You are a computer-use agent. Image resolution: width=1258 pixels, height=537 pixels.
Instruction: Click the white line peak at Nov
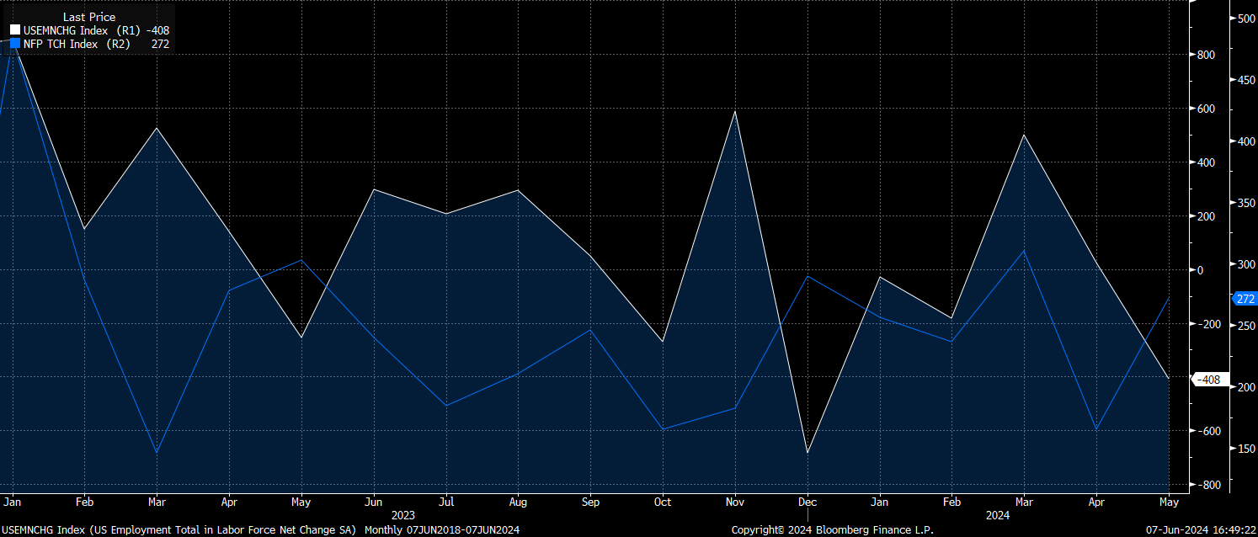coord(735,112)
